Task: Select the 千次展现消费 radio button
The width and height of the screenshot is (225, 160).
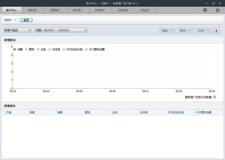Action: pyautogui.click(x=87, y=49)
